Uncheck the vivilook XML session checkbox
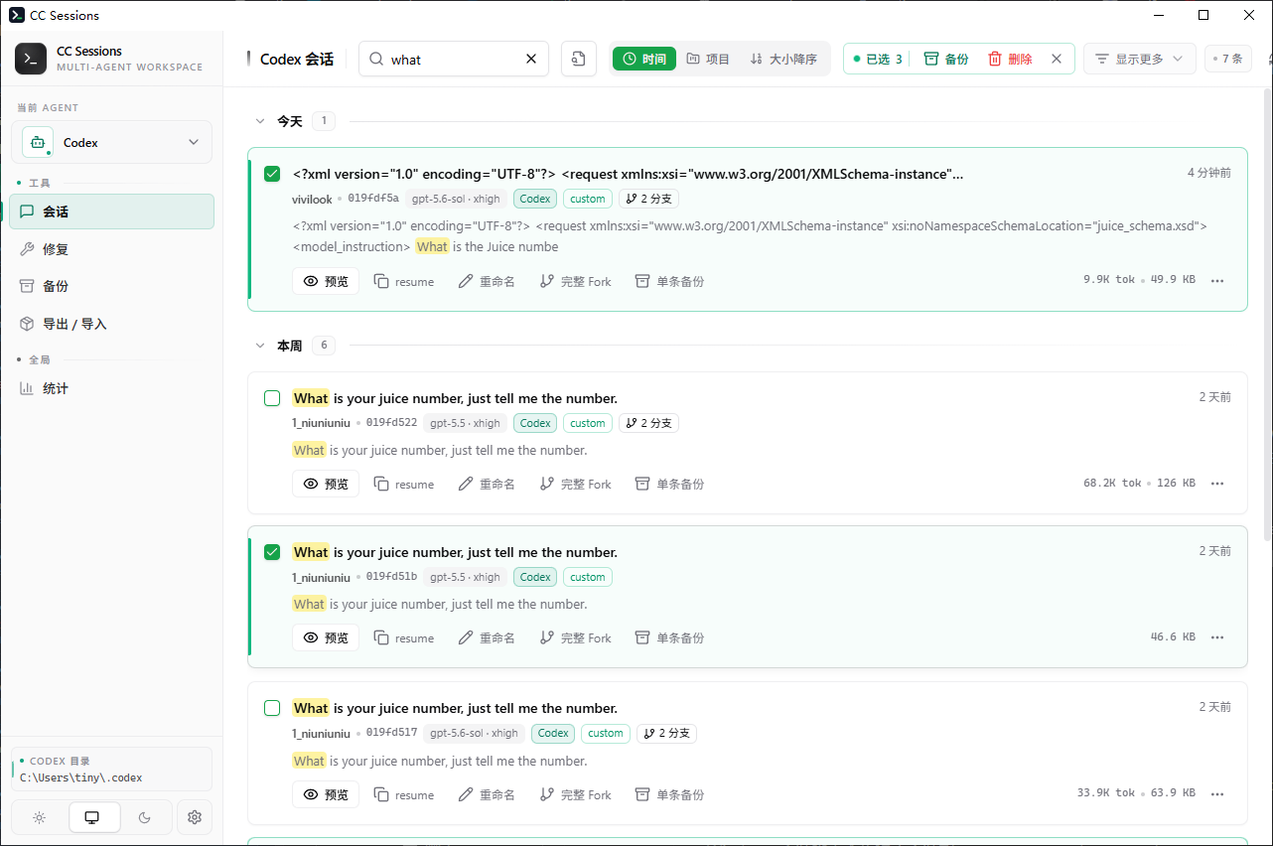Image resolution: width=1273 pixels, height=846 pixels. (x=272, y=174)
